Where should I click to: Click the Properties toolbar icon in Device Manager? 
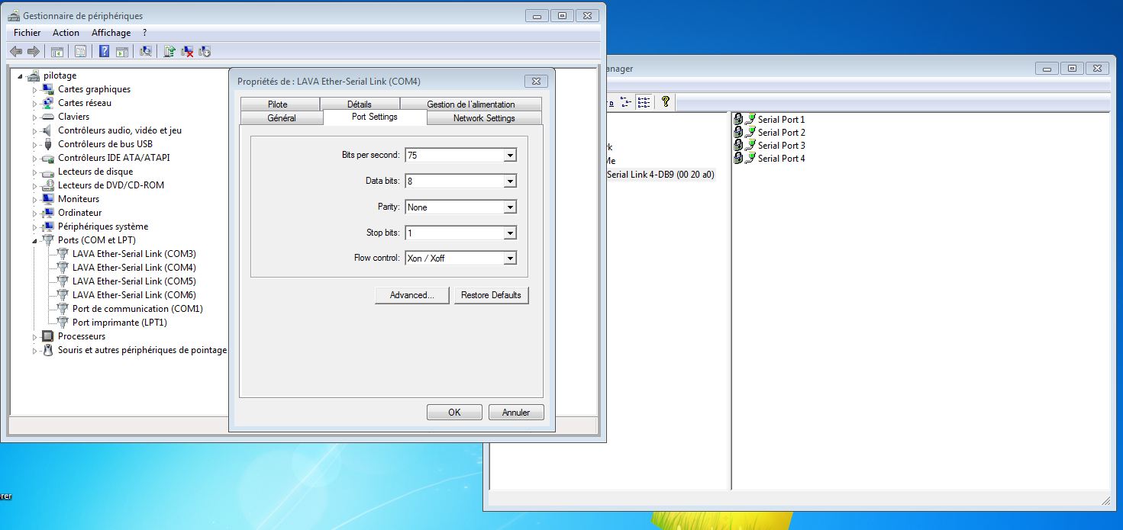80,52
